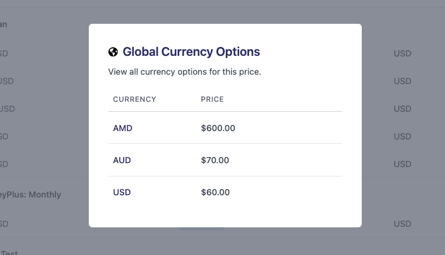Click the $60.00 price value
The image size is (445, 255).
[x=215, y=192]
